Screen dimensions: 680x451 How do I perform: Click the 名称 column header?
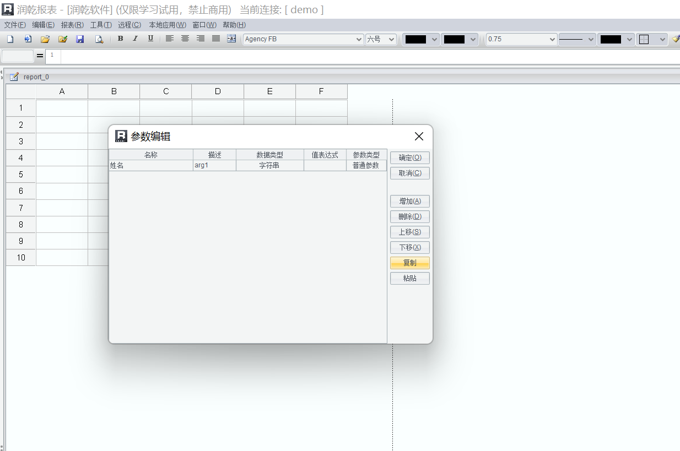(151, 155)
